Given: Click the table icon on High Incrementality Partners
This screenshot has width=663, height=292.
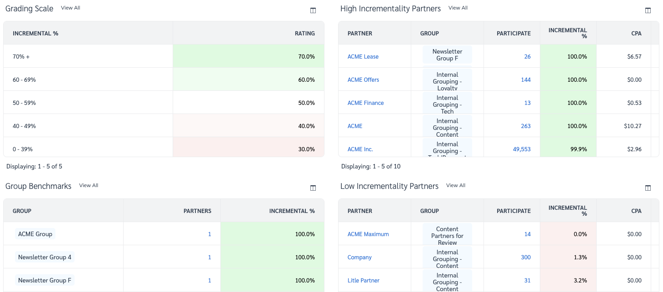Looking at the screenshot, I should click(648, 10).
